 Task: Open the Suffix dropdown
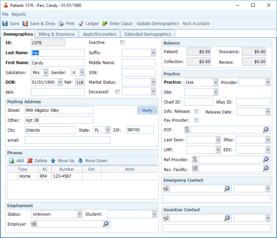(x=153, y=53)
